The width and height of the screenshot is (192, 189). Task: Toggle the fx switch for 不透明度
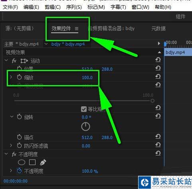click(x=14, y=154)
